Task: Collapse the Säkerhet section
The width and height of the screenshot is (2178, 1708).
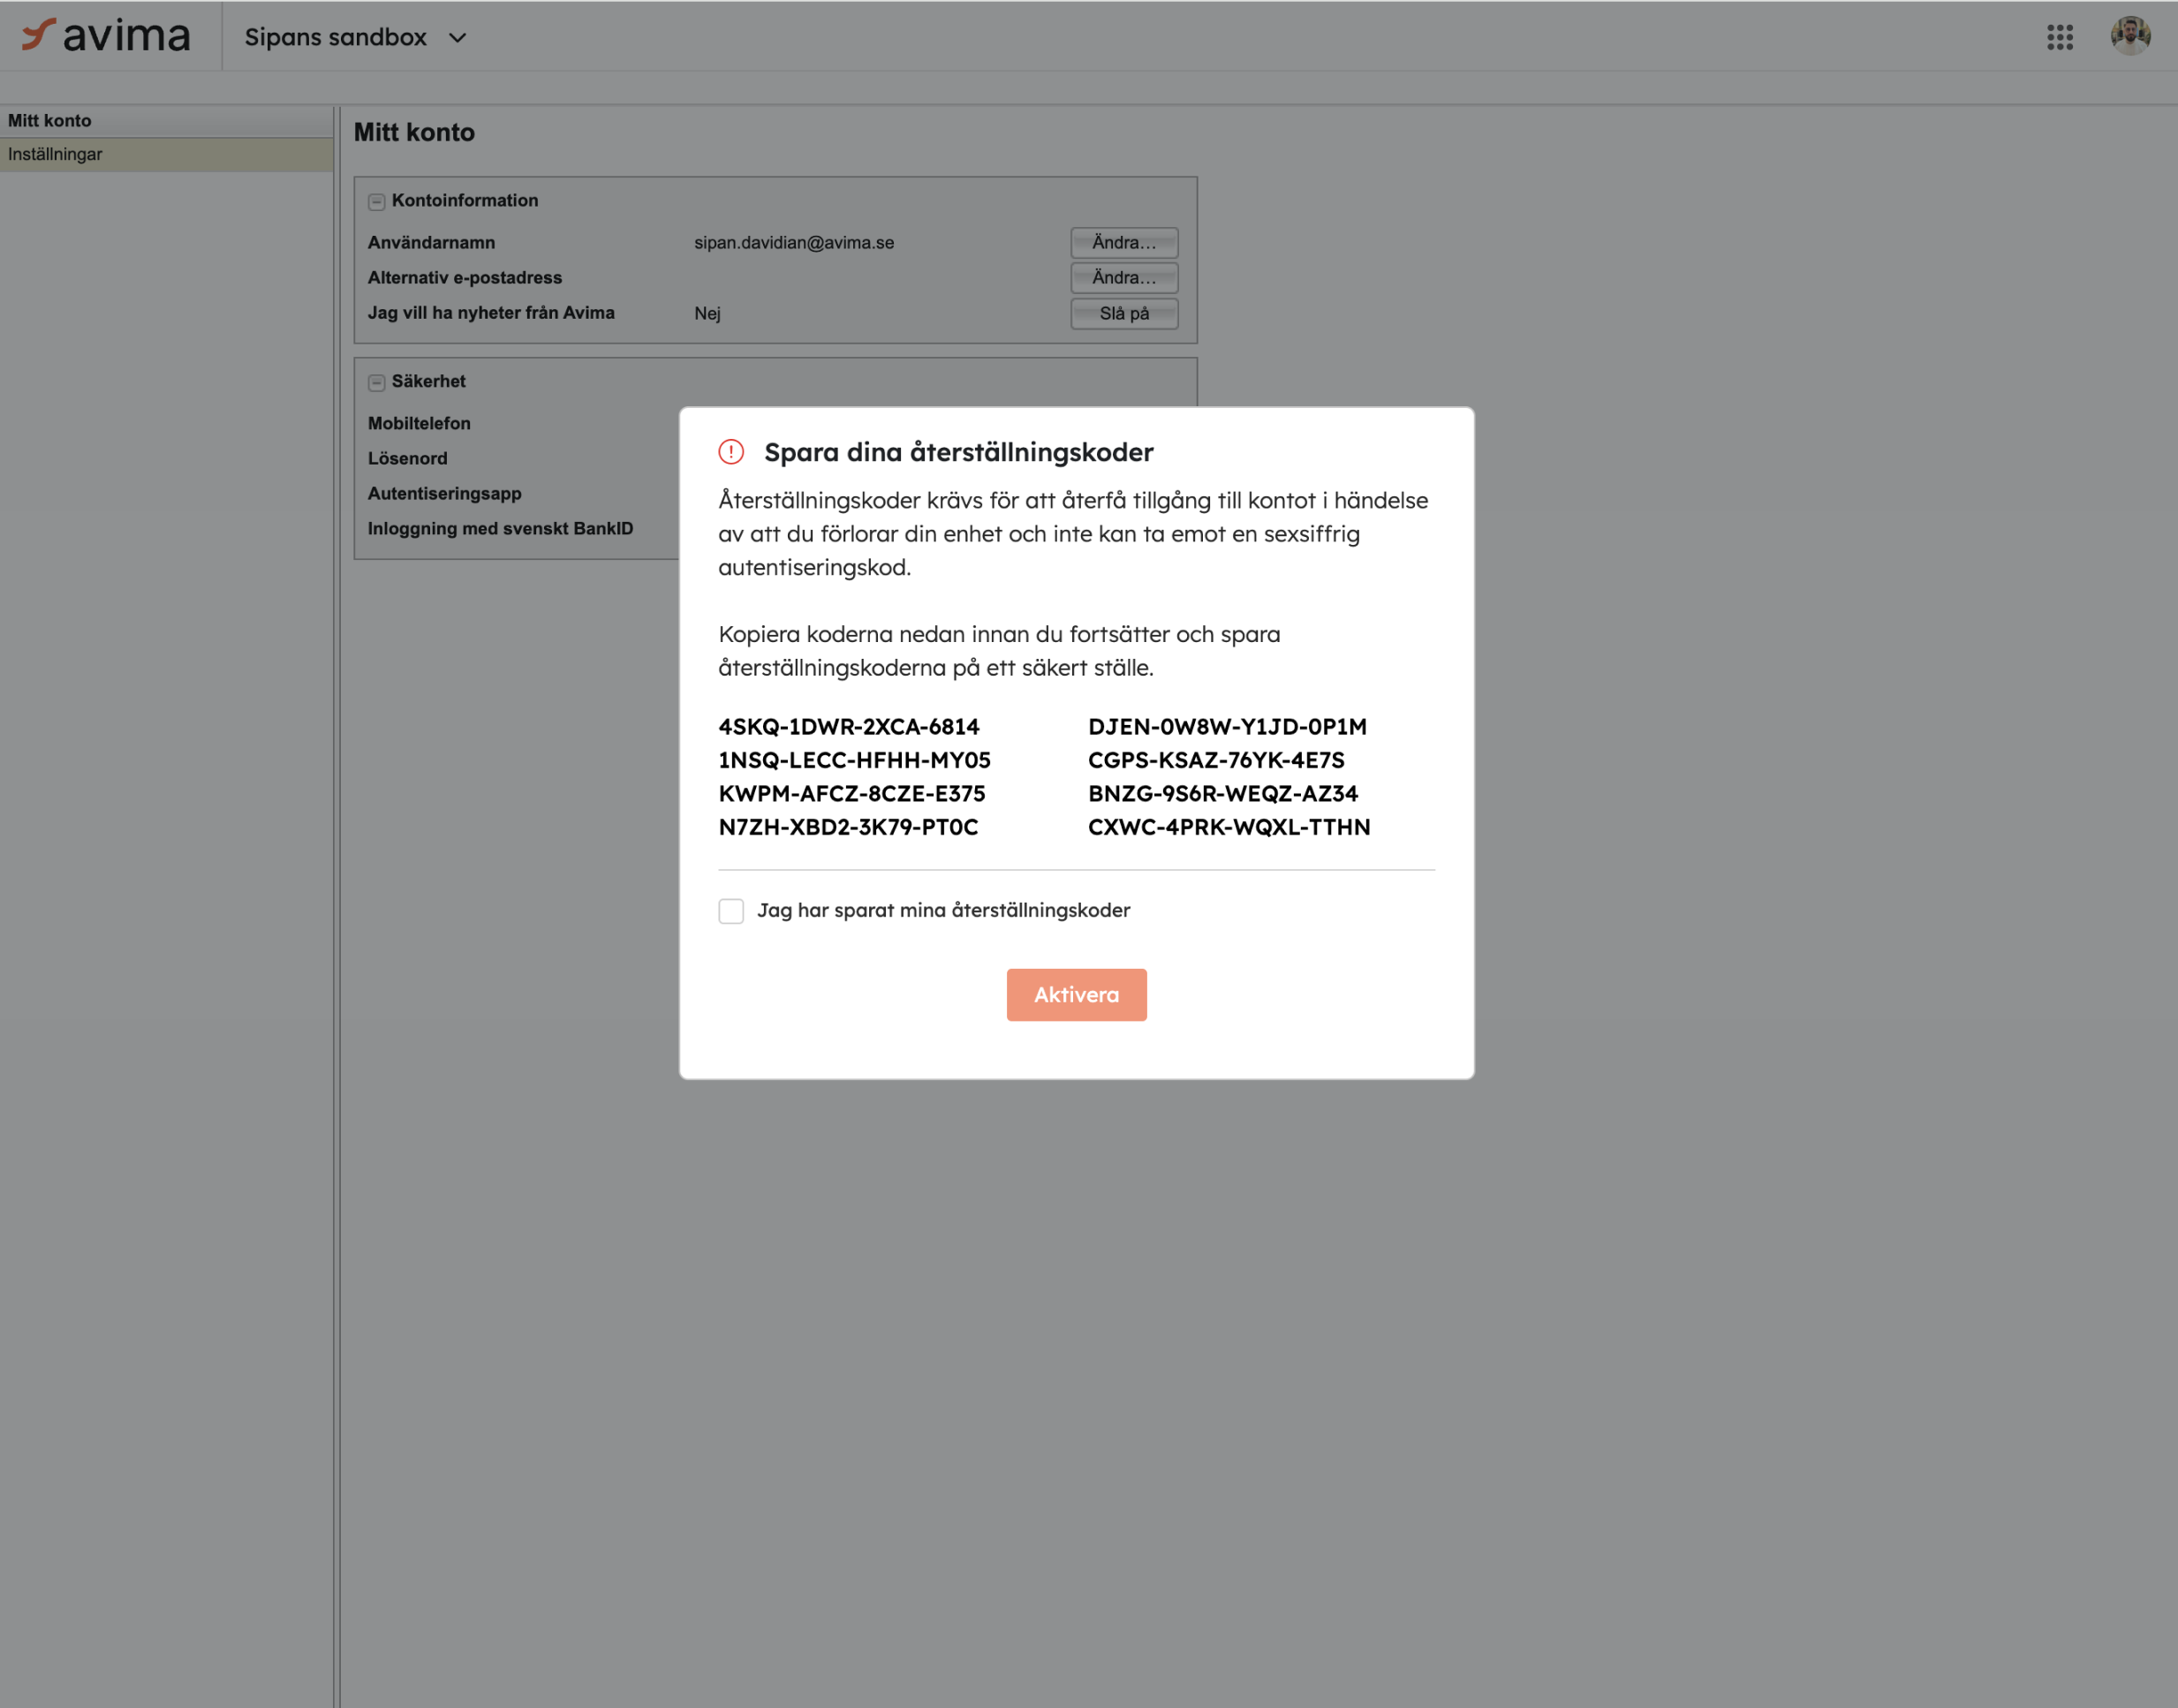Action: [x=377, y=382]
